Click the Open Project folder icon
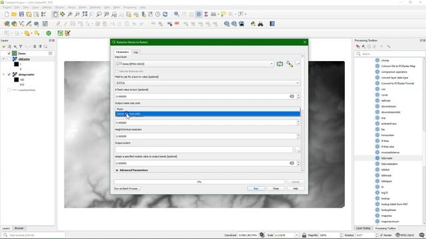This screenshot has height=239, width=426. coord(14,14)
